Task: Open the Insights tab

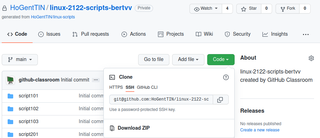Action: 275,34
